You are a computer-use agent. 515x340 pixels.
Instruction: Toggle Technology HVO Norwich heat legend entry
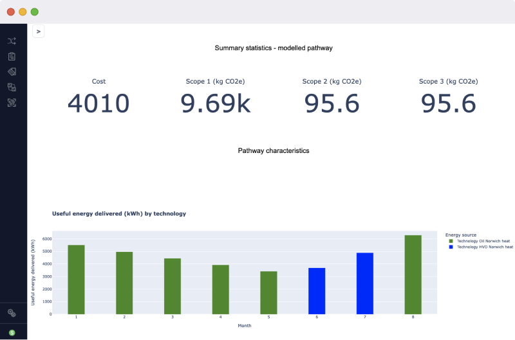pyautogui.click(x=485, y=247)
